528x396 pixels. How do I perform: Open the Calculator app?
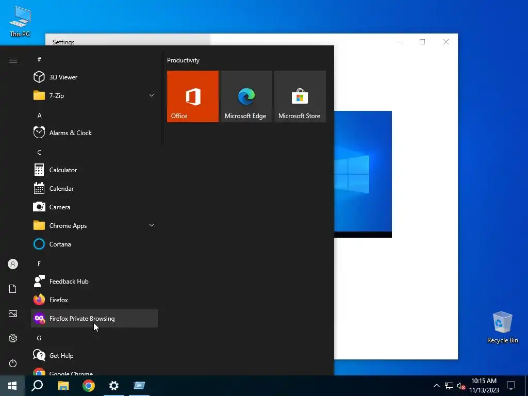94,170
